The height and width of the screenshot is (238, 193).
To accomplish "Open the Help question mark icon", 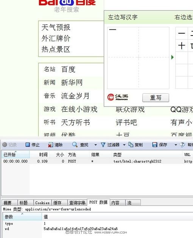I will (x=182, y=145).
